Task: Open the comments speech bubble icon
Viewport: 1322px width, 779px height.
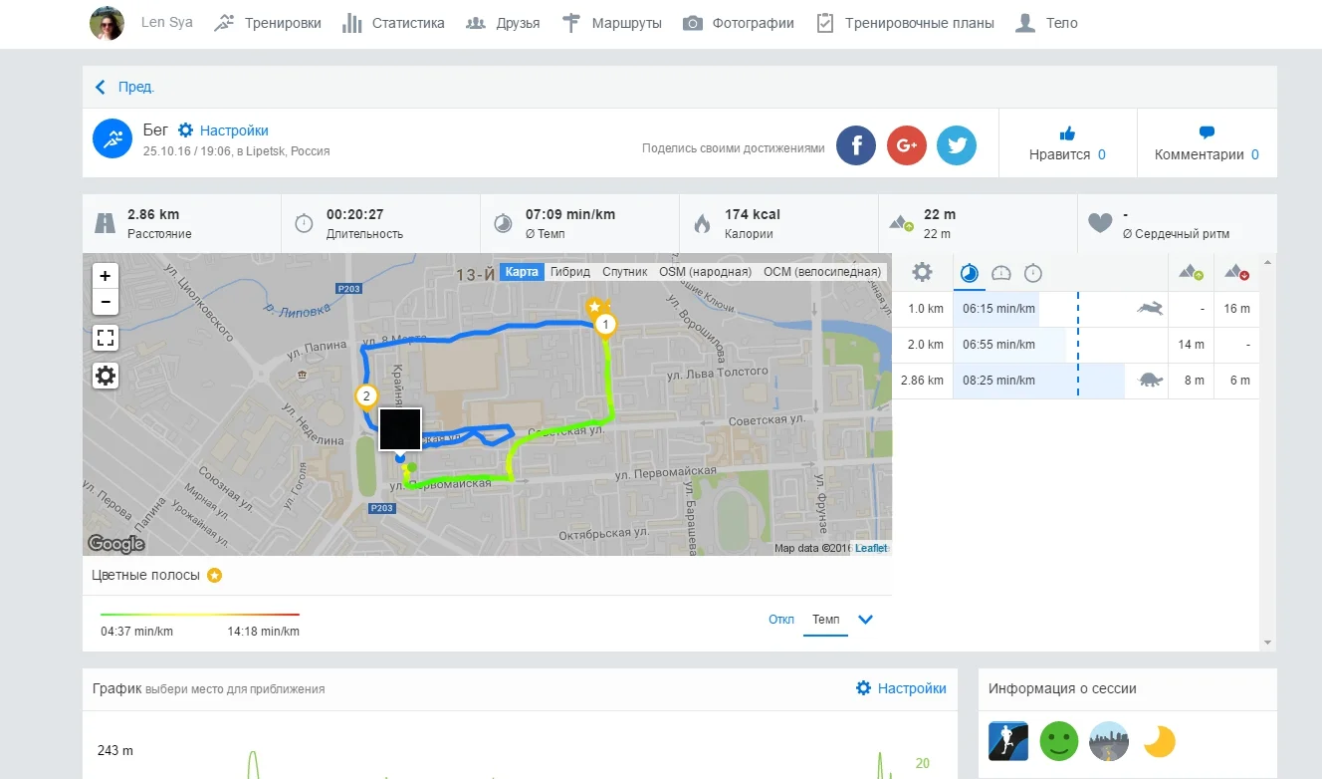Action: [1207, 132]
